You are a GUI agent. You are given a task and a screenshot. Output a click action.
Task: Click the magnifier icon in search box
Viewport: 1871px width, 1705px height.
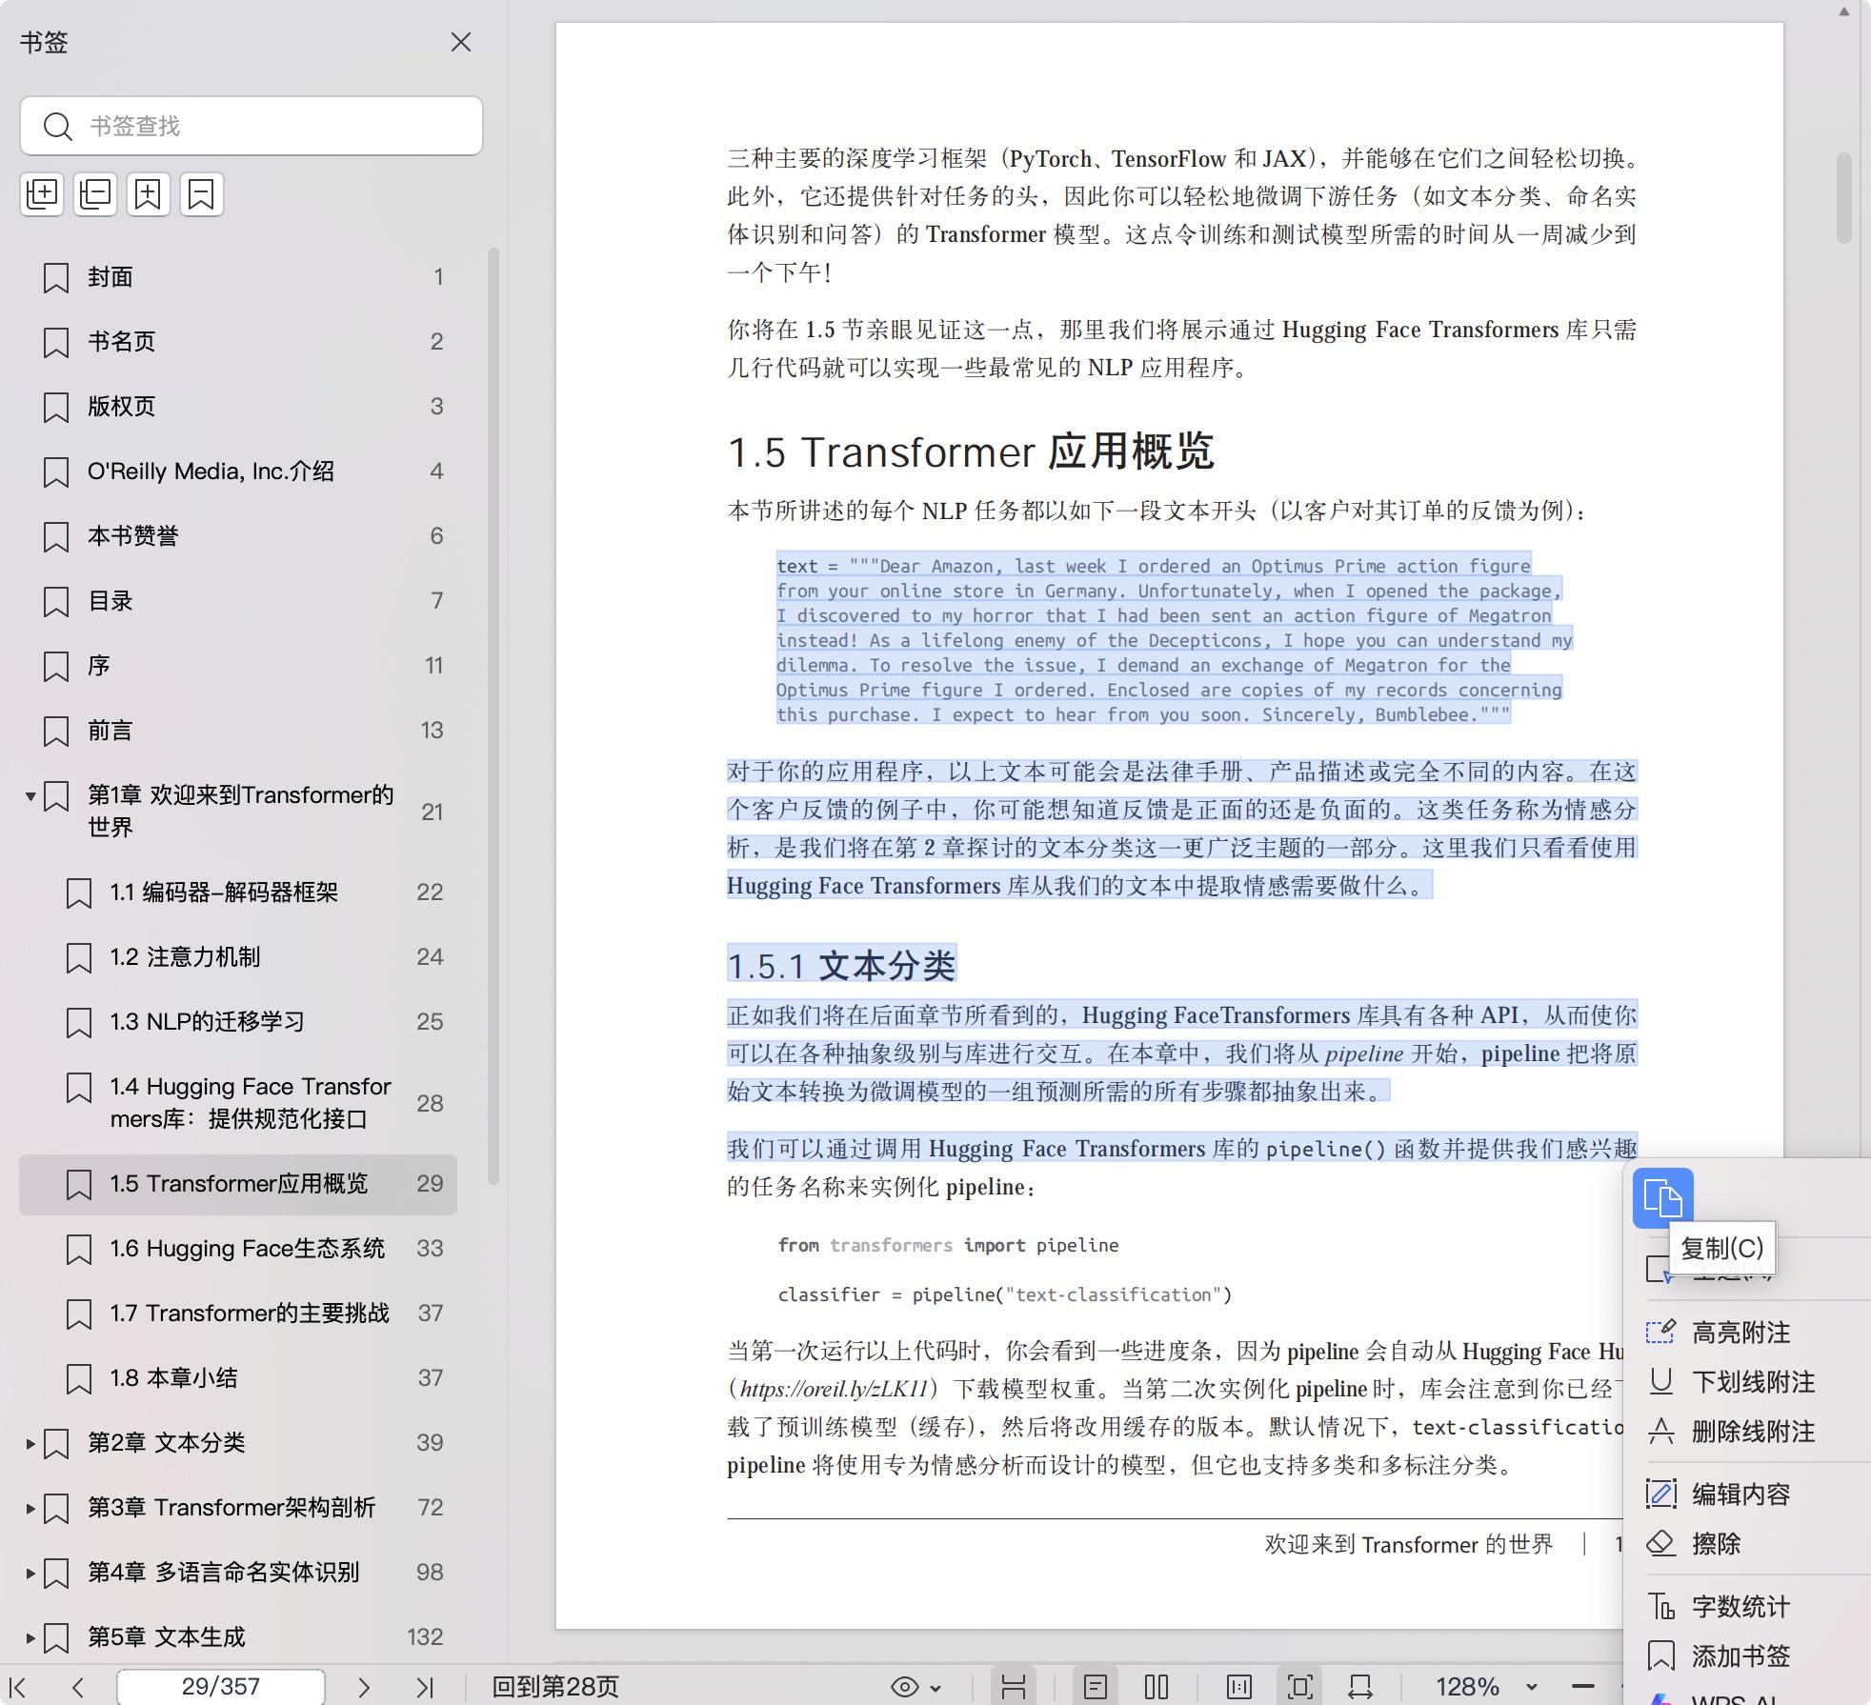(58, 126)
